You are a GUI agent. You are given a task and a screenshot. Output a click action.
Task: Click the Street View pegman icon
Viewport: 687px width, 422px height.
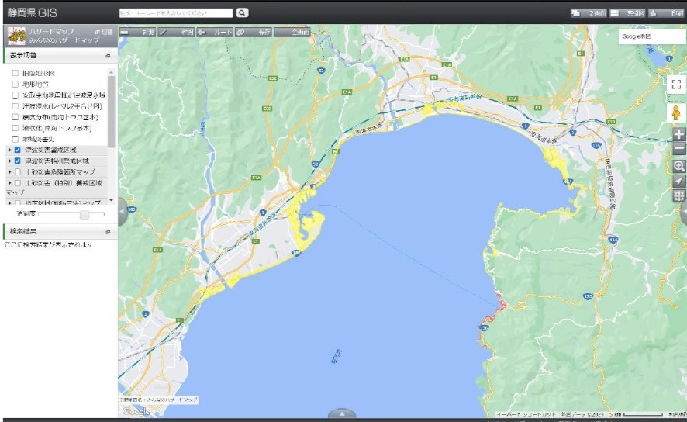(x=676, y=113)
